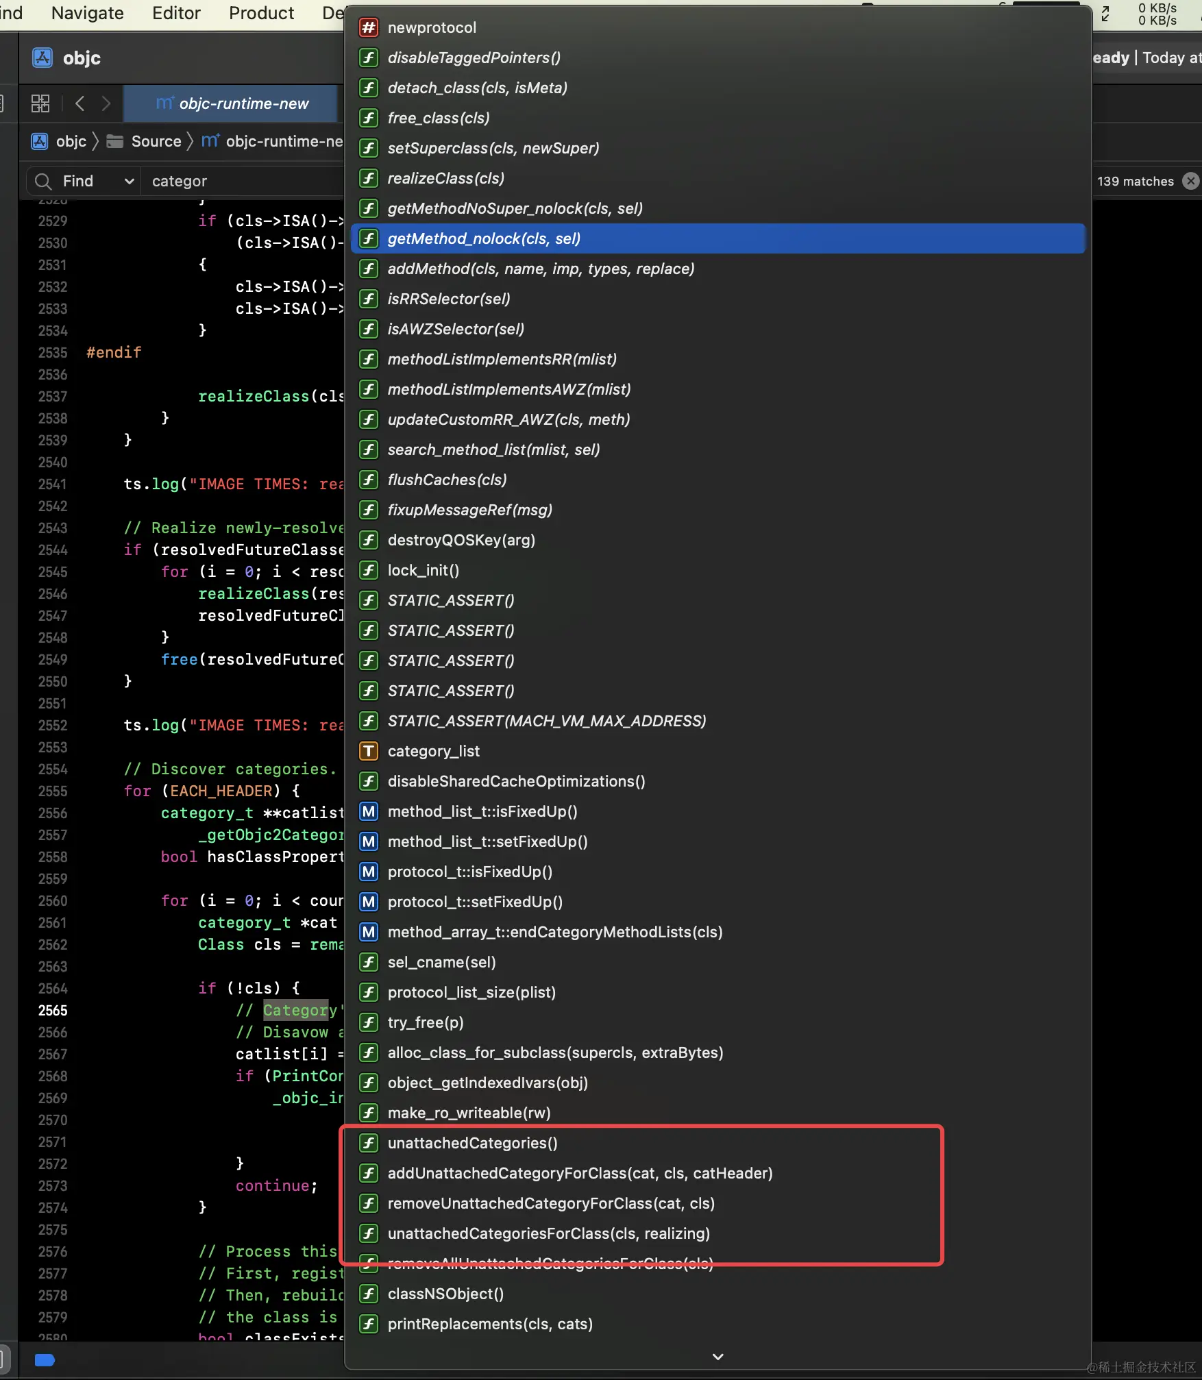
Task: Click the blue breakpoint toggle at bottom
Action: click(x=45, y=1360)
